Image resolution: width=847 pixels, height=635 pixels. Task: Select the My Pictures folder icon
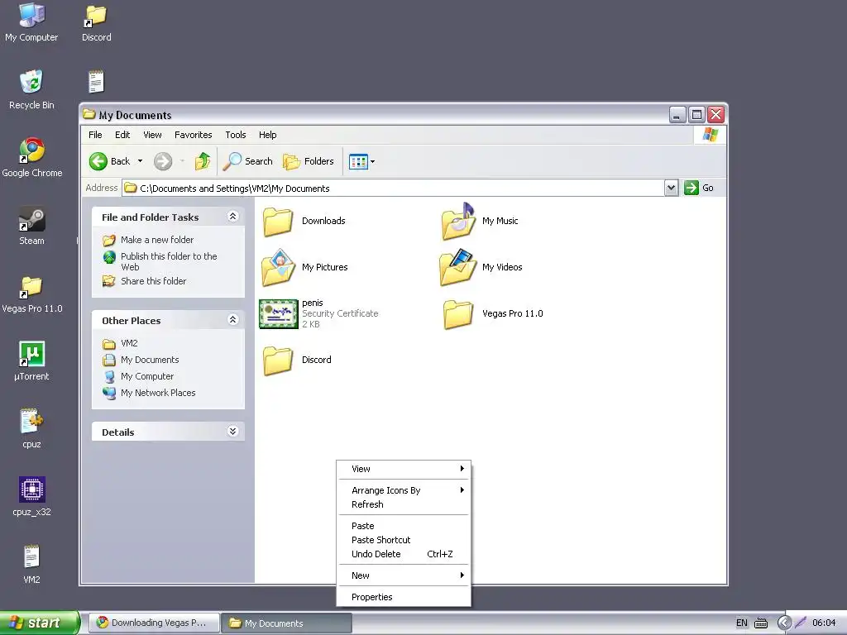(278, 267)
